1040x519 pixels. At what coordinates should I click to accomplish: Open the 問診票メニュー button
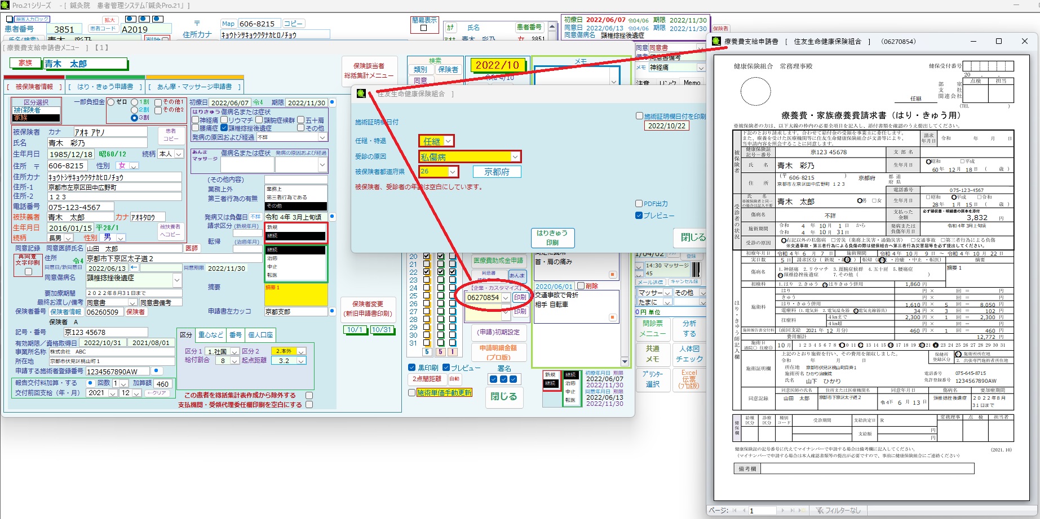653,328
